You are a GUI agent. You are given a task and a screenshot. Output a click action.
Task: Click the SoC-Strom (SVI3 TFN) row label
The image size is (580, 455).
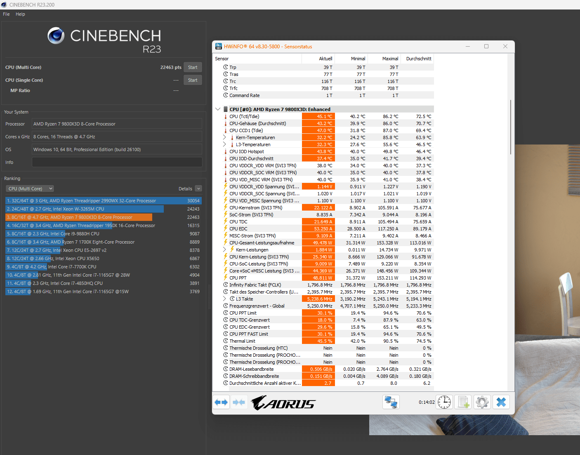(251, 215)
